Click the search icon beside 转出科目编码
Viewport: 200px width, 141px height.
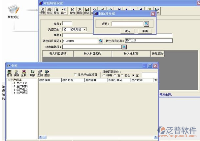[101, 41]
